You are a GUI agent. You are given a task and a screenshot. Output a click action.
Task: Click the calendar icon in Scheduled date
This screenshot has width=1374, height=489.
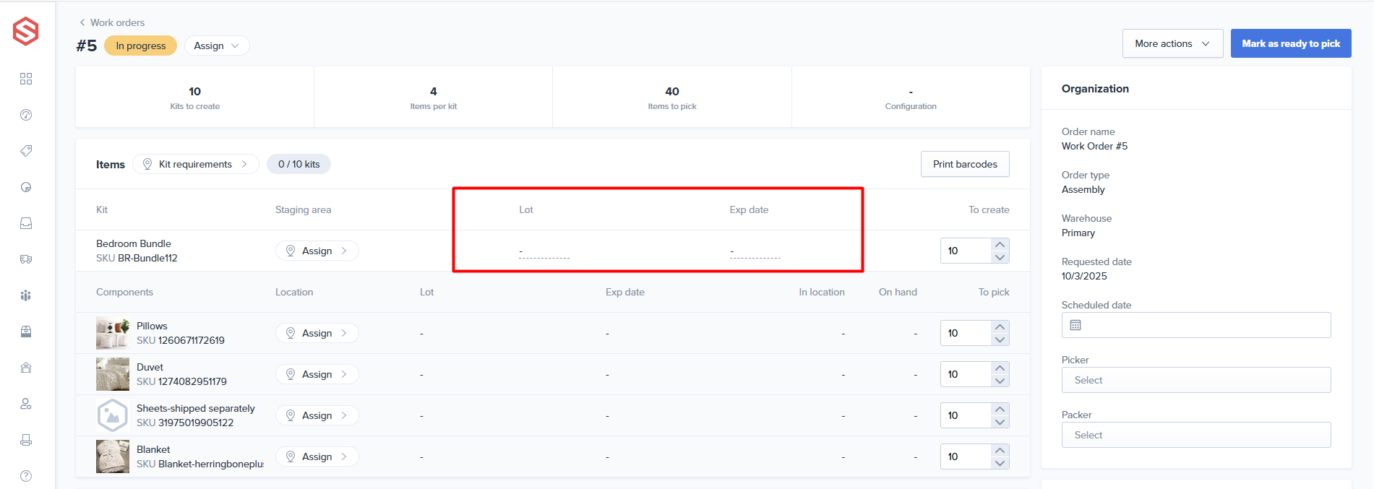tap(1075, 325)
